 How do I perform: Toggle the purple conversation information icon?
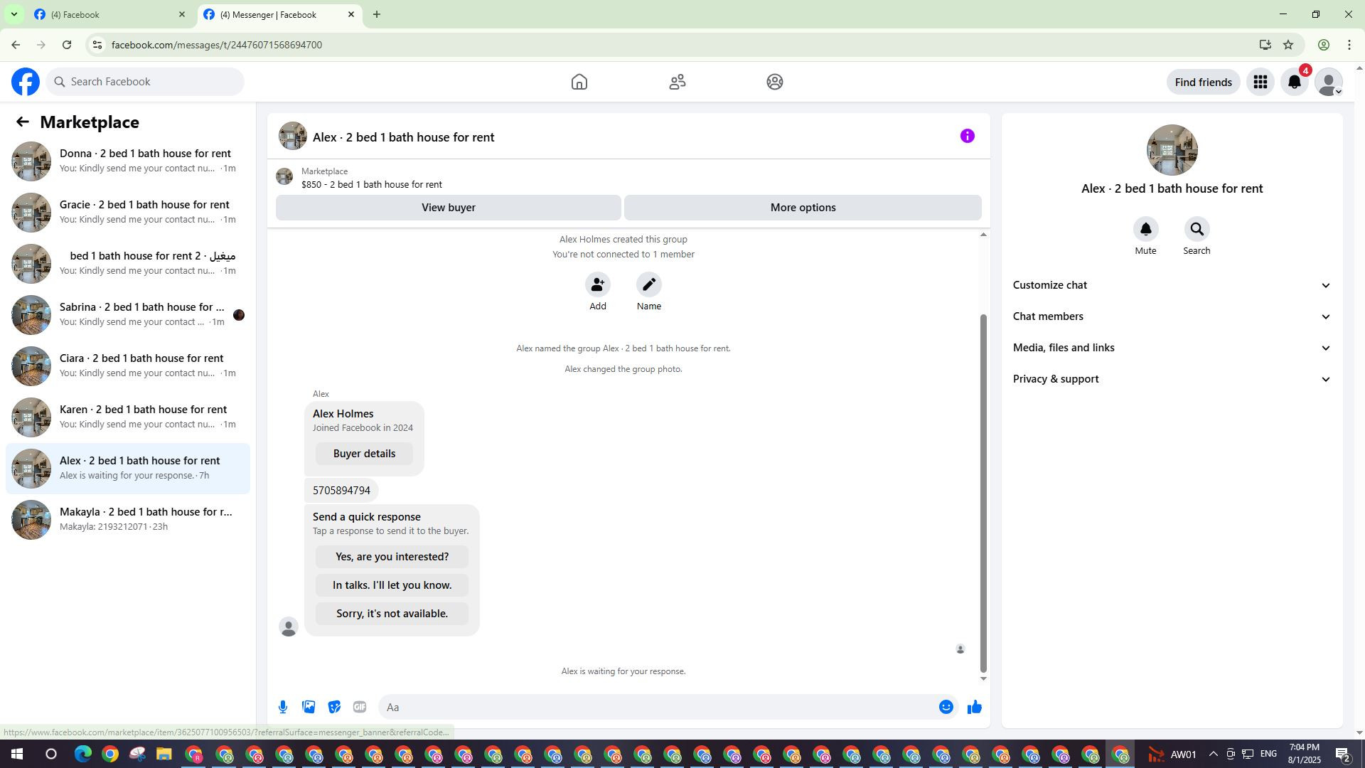[x=967, y=136]
